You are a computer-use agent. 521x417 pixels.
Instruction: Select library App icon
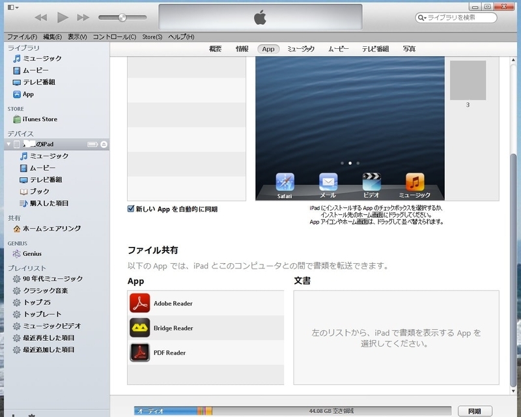pyautogui.click(x=17, y=94)
